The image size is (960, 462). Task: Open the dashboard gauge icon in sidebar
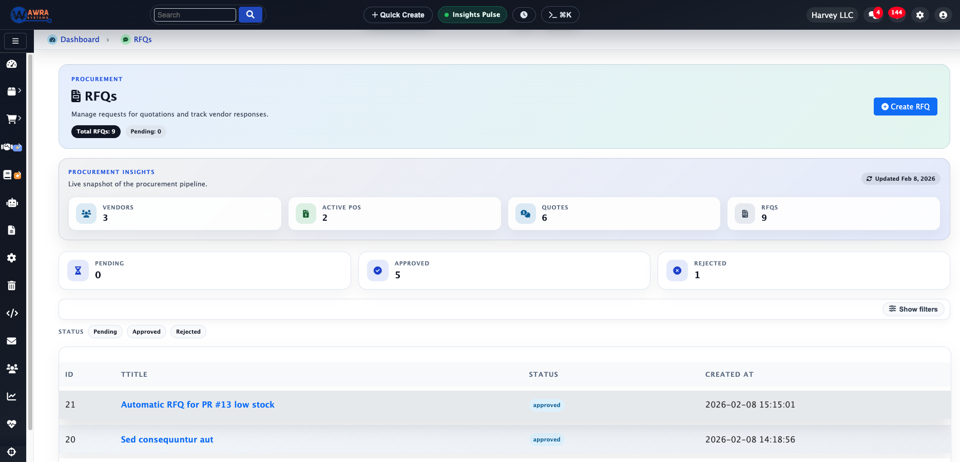click(x=12, y=64)
